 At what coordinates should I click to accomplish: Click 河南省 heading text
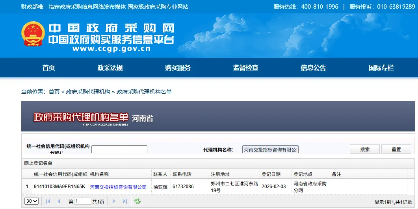coord(143,118)
